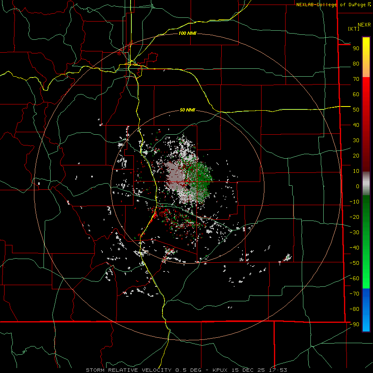Click the 100 NMI range ring label
The image size is (373, 373).
187,33
